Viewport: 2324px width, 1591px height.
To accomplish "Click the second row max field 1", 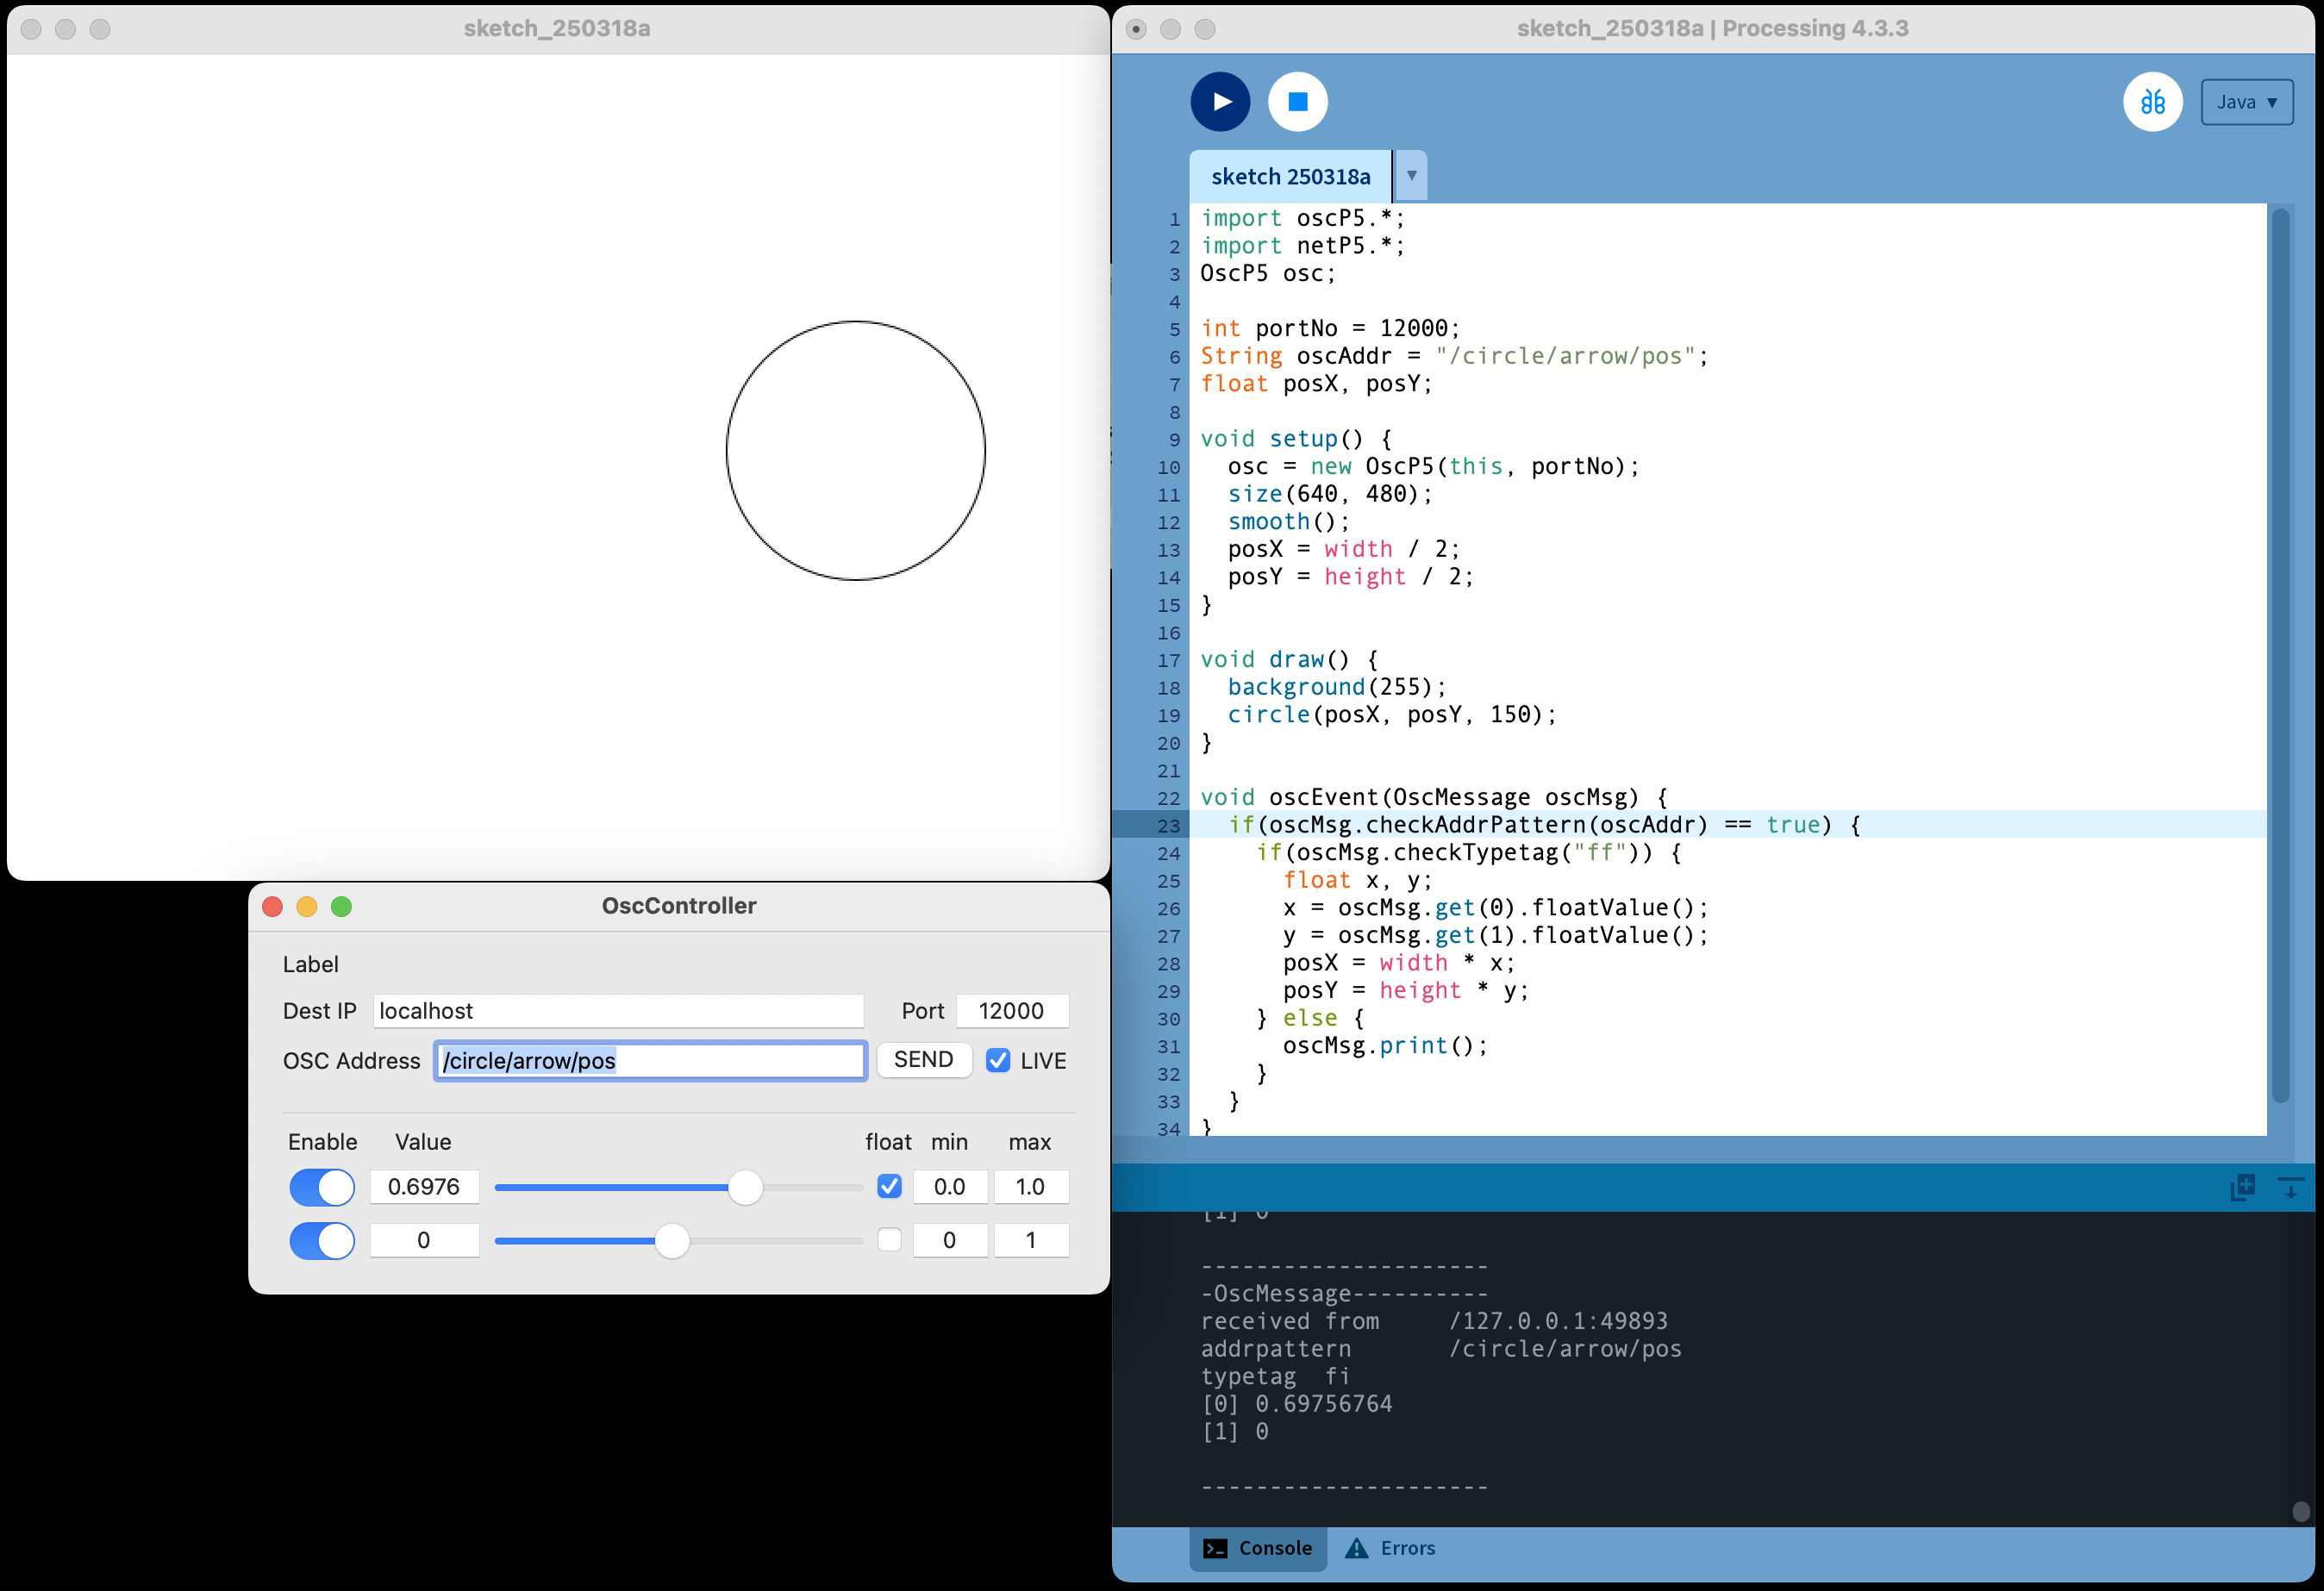I will [1031, 1241].
